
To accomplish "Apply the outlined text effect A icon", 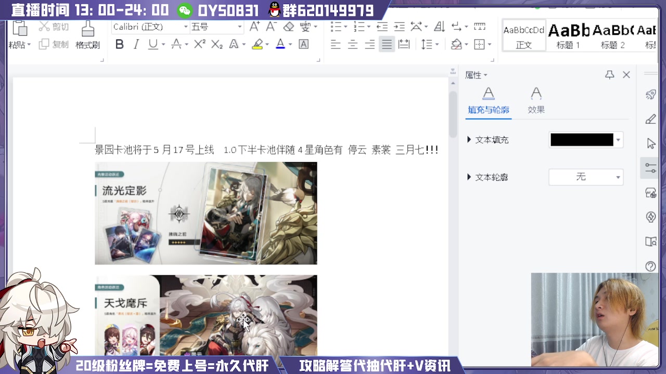I will (x=234, y=45).
